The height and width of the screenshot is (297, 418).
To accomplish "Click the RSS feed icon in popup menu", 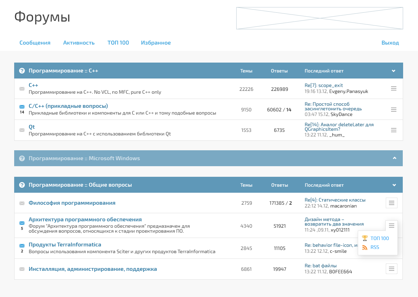I will 365,248.
